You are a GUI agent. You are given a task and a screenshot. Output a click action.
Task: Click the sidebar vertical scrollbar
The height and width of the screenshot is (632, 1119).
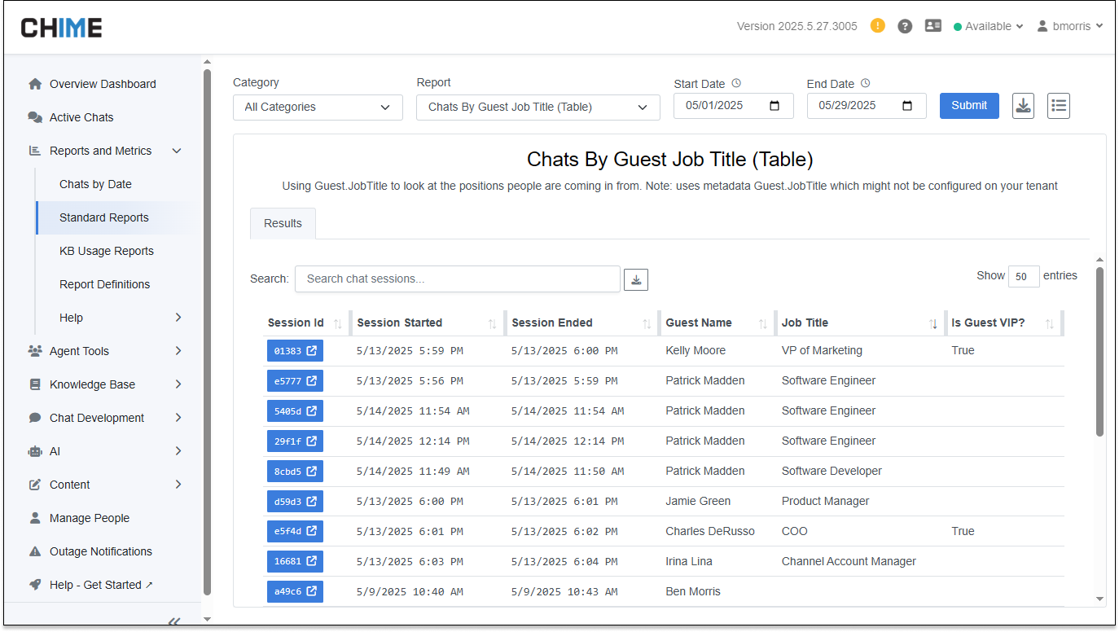pyautogui.click(x=207, y=332)
